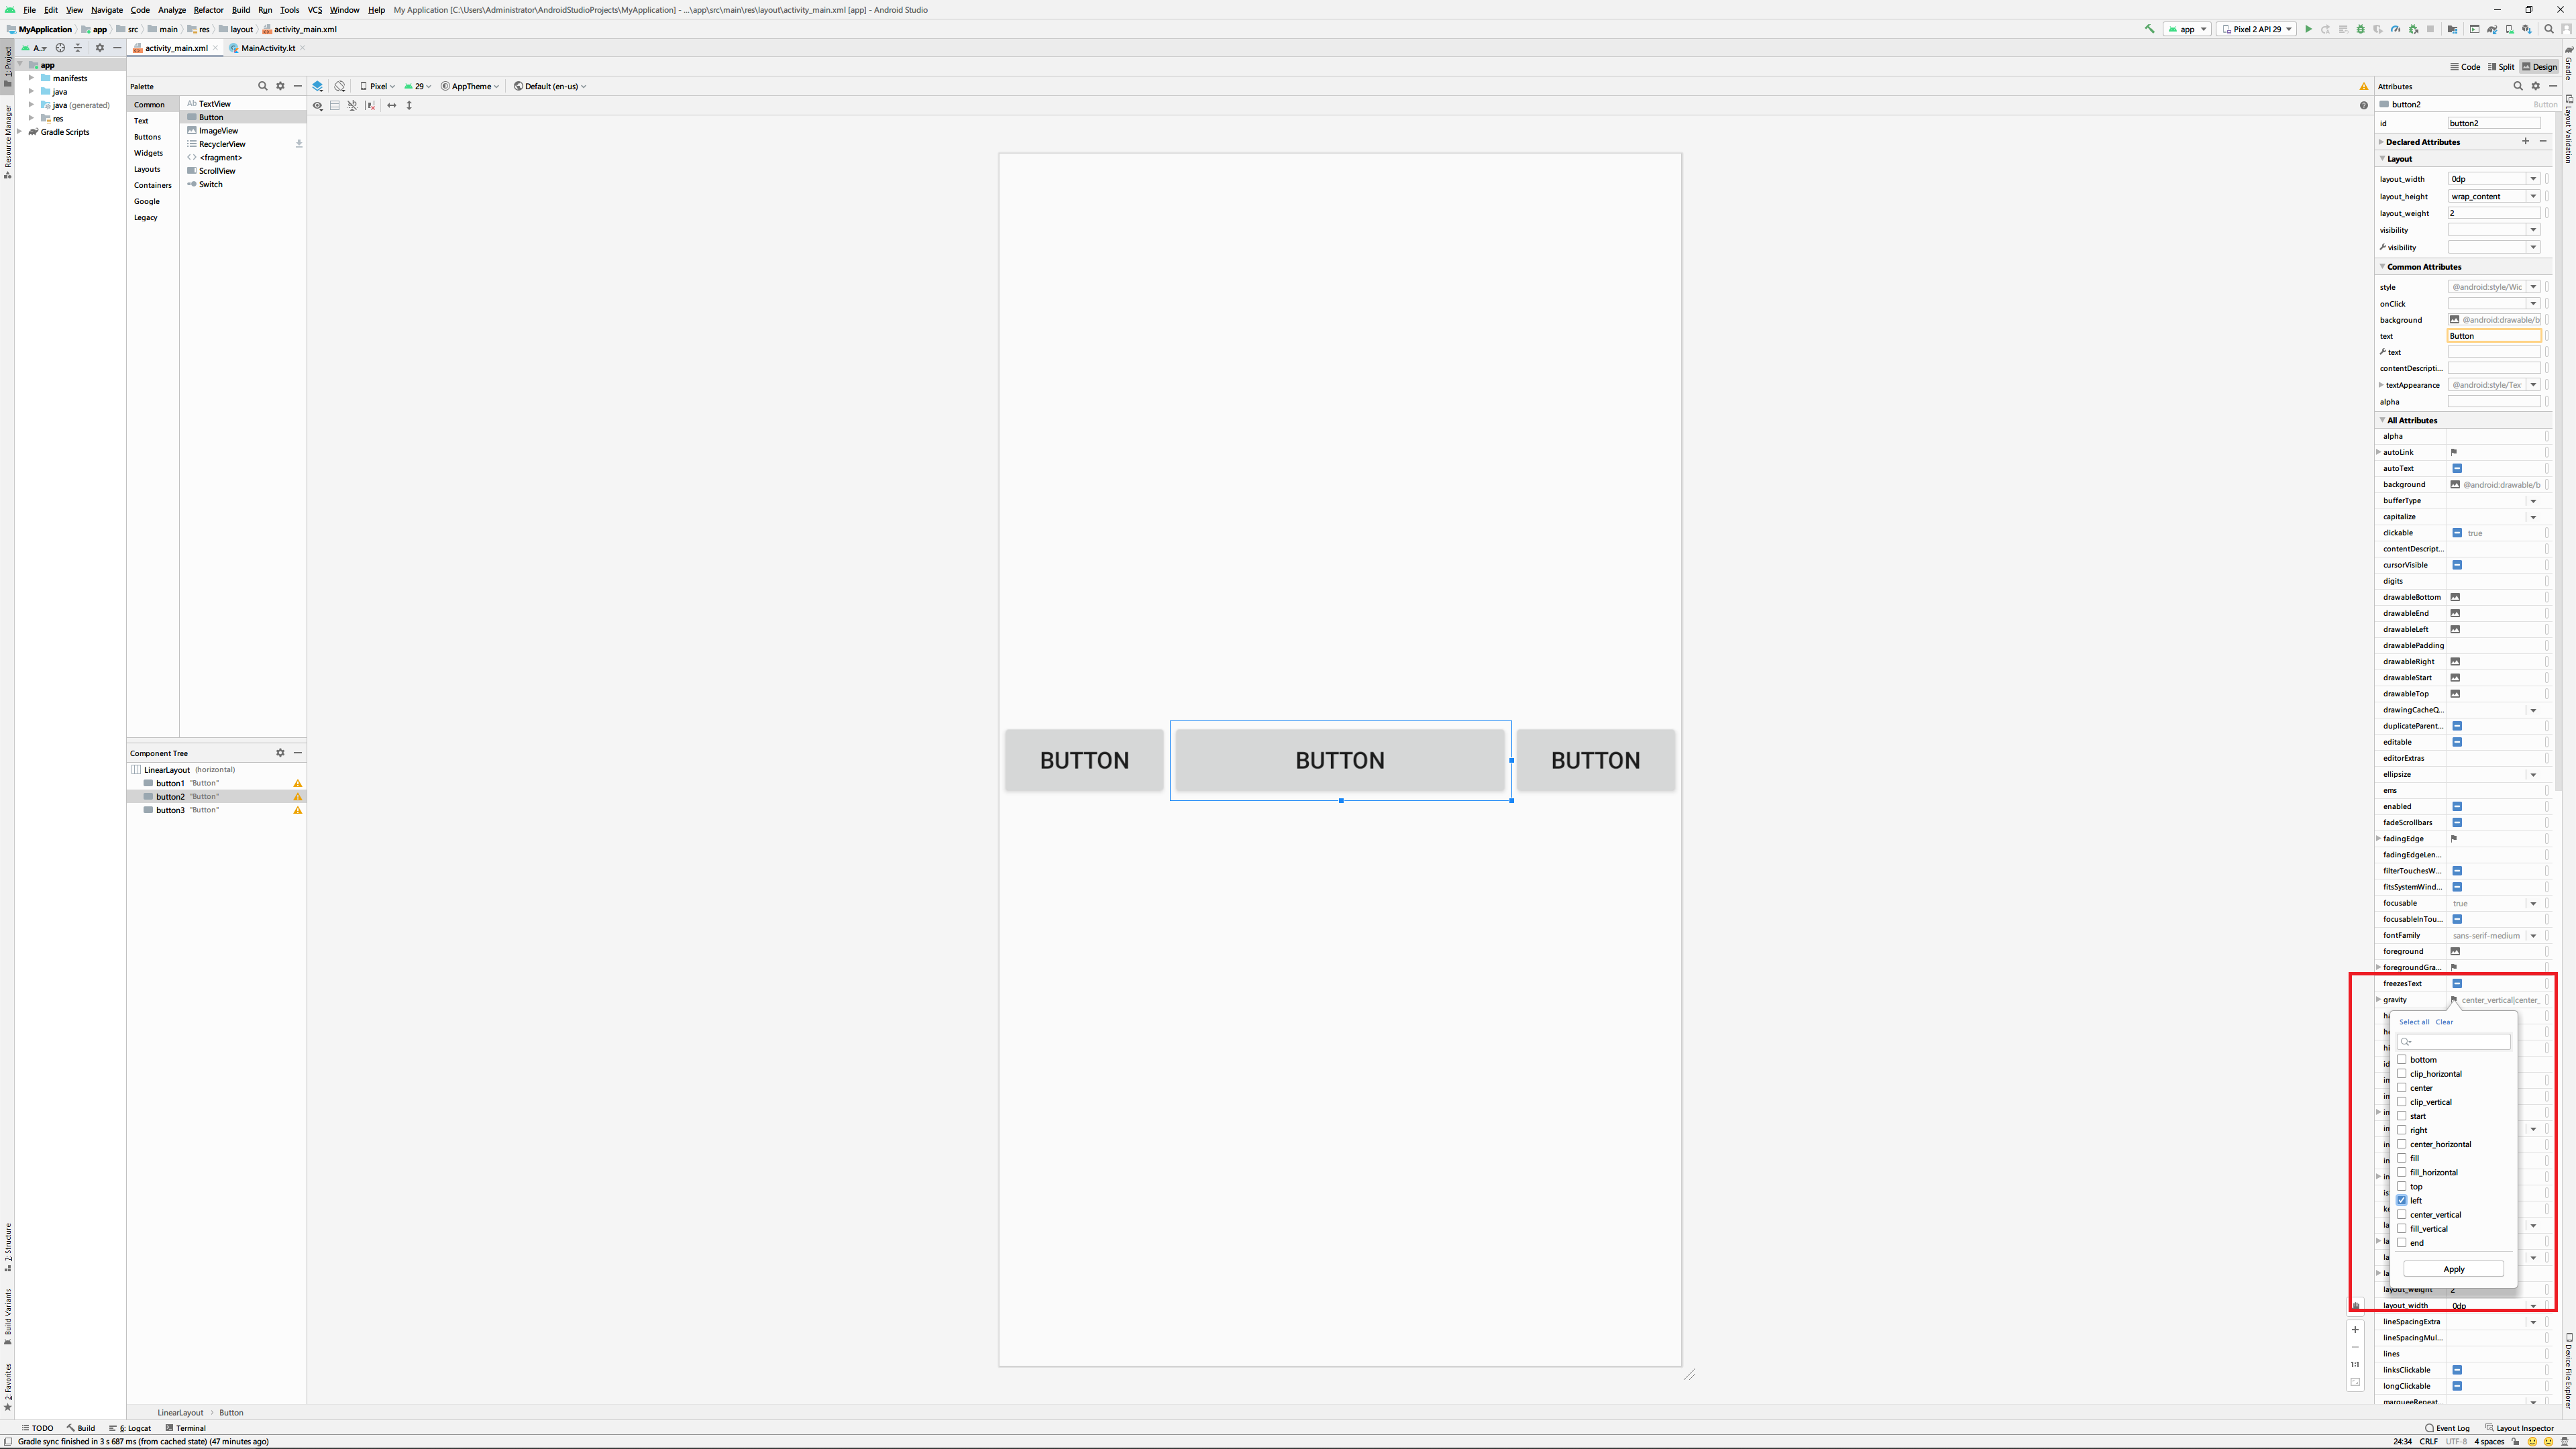Check the center_horizontal gravity checkbox

(x=2401, y=1144)
